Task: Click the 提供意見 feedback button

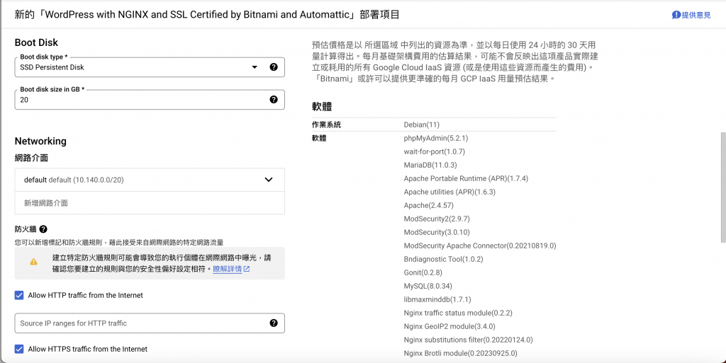Action: [691, 16]
